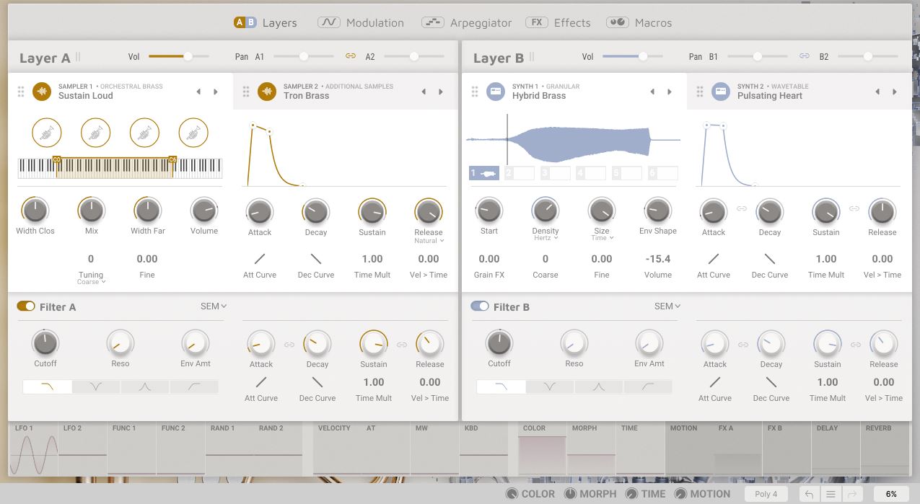Open the Arpeggiator tab
Image resolution: width=920 pixels, height=504 pixels.
coord(467,22)
